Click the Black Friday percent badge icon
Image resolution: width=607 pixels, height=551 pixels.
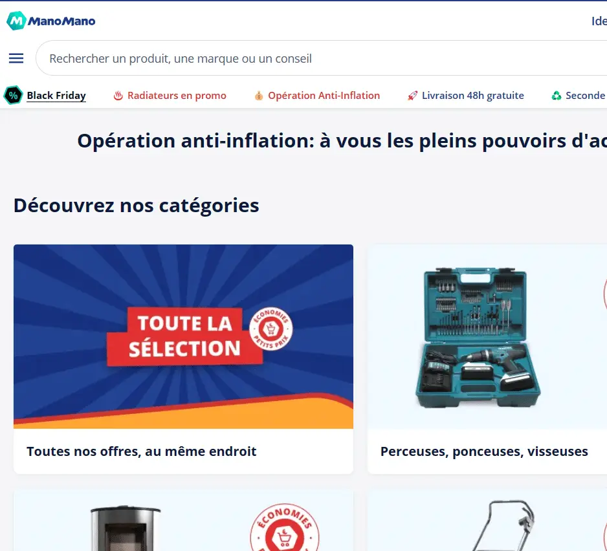point(13,95)
